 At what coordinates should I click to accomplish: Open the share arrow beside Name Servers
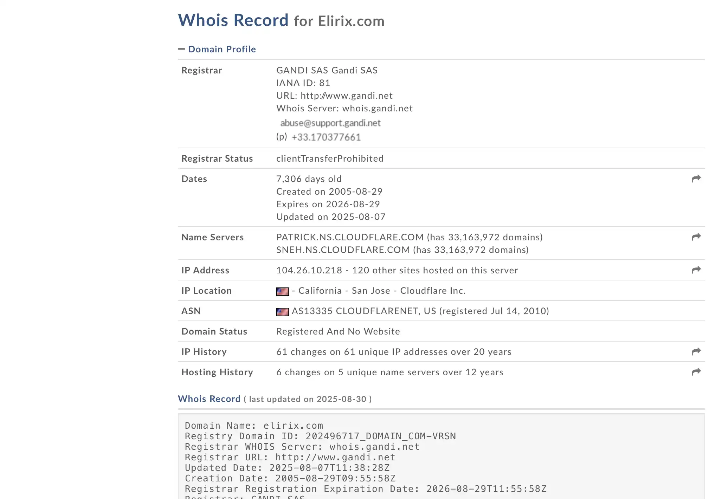pyautogui.click(x=696, y=237)
